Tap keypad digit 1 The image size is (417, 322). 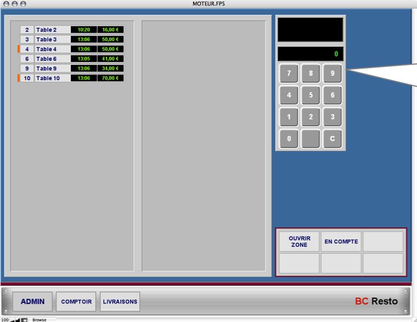(x=289, y=117)
